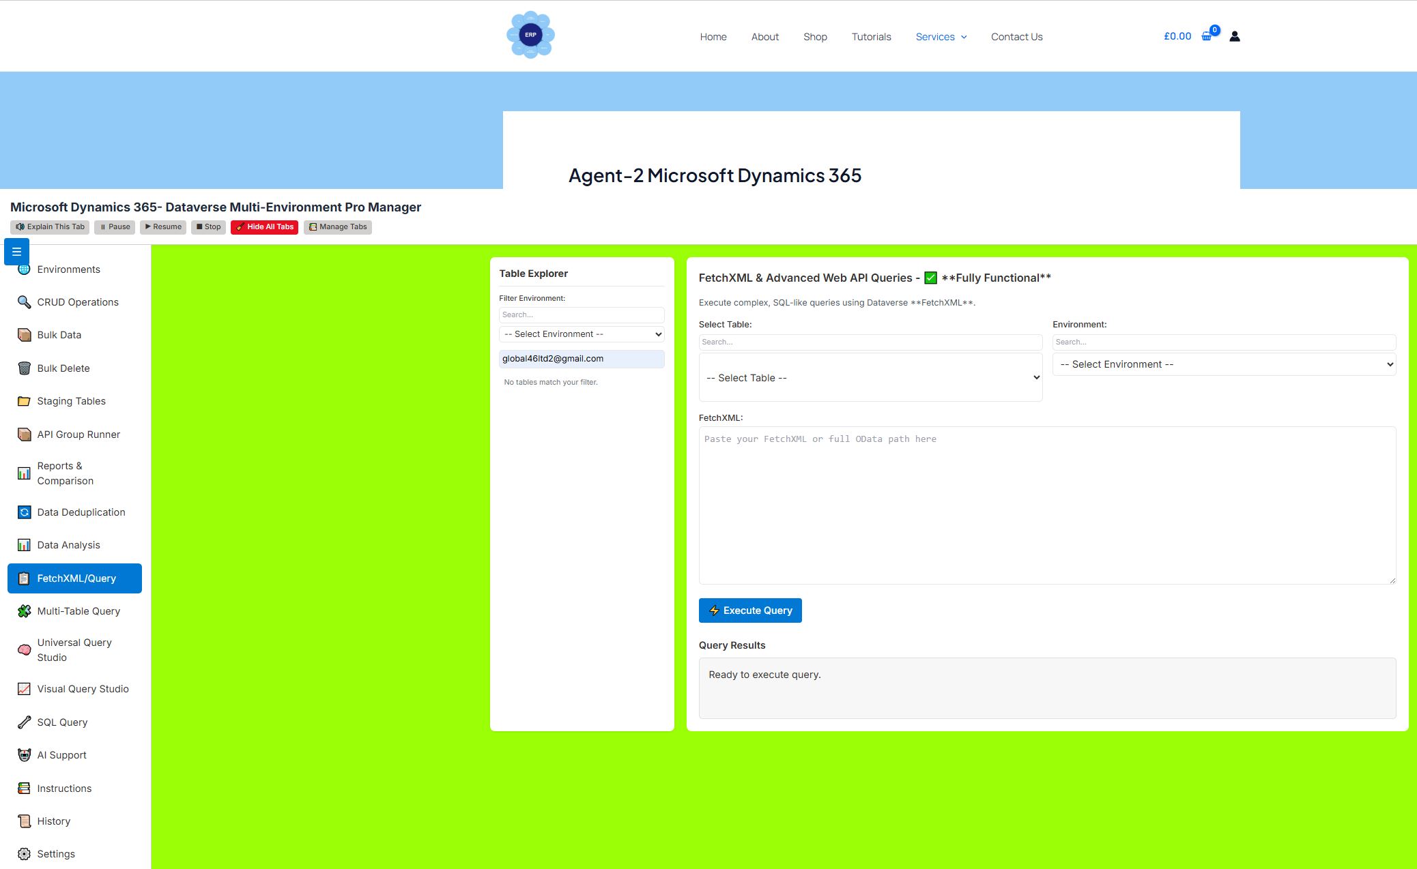The image size is (1417, 869).
Task: Expand the Environment selector dropdown
Action: click(x=1223, y=364)
